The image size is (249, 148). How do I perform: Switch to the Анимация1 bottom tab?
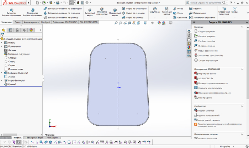52,138
